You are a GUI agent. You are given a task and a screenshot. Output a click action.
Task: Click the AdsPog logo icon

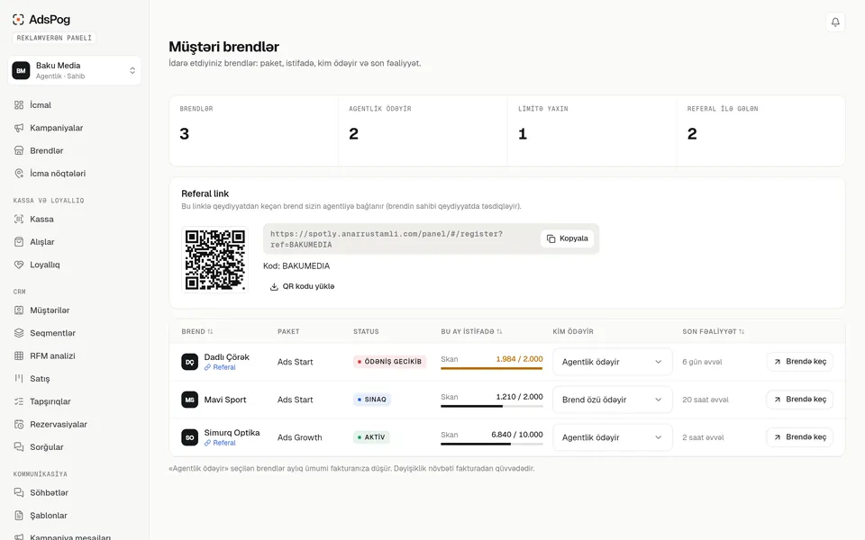tap(18, 19)
